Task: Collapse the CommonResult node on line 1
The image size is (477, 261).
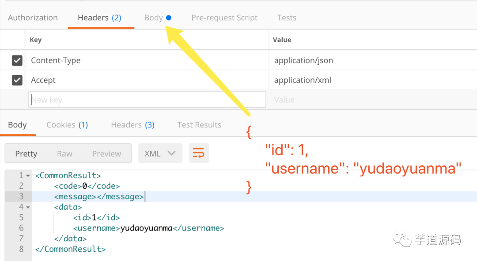Action: [x=28, y=176]
